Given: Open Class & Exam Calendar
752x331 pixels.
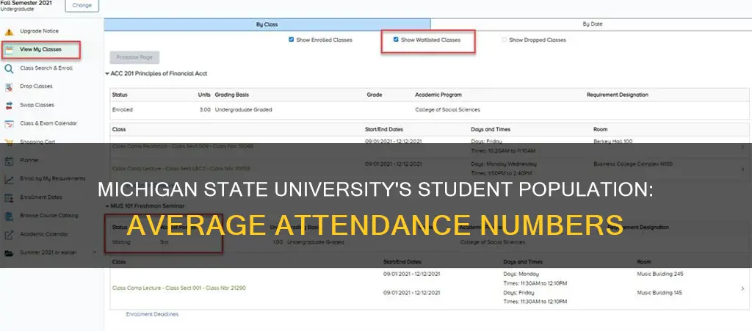Looking at the screenshot, I should (48, 123).
